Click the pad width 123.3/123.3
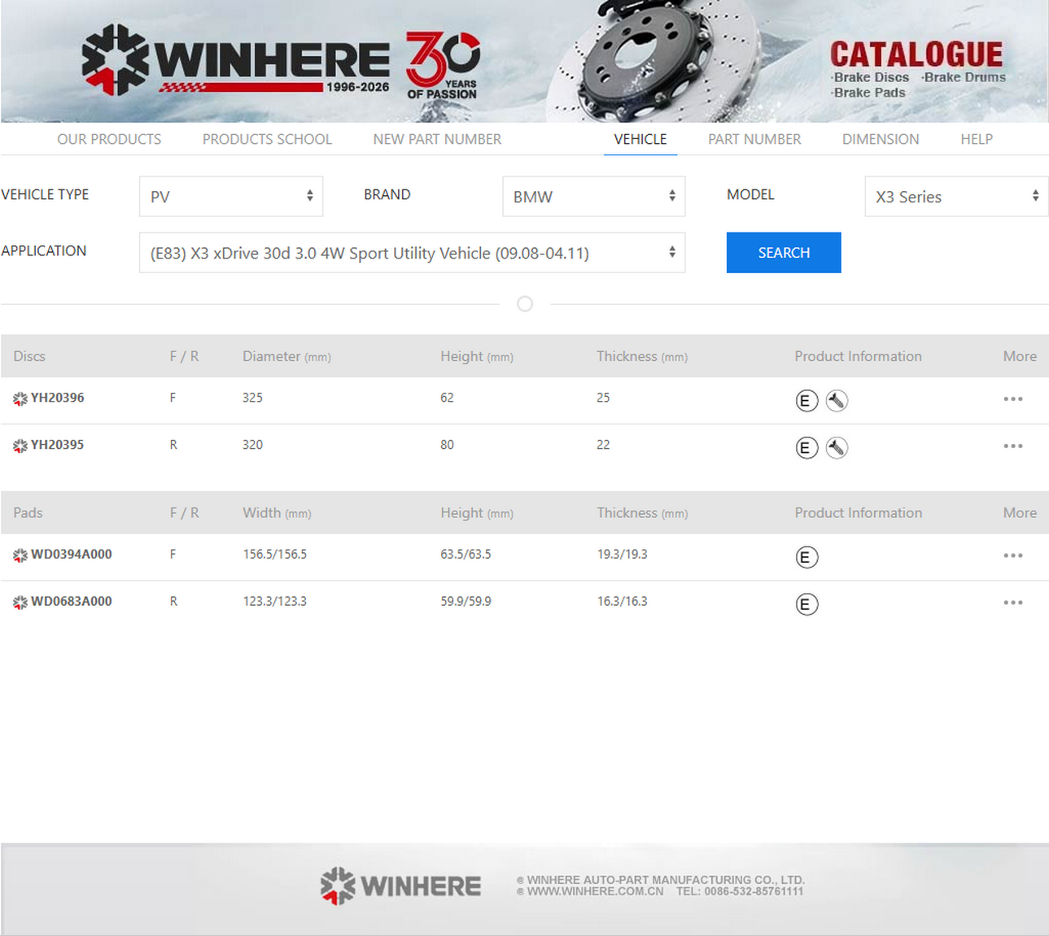This screenshot has height=936, width=1049. (x=275, y=601)
